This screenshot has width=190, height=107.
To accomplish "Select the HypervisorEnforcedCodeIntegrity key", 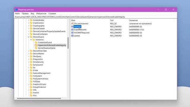I will [x=52, y=45].
